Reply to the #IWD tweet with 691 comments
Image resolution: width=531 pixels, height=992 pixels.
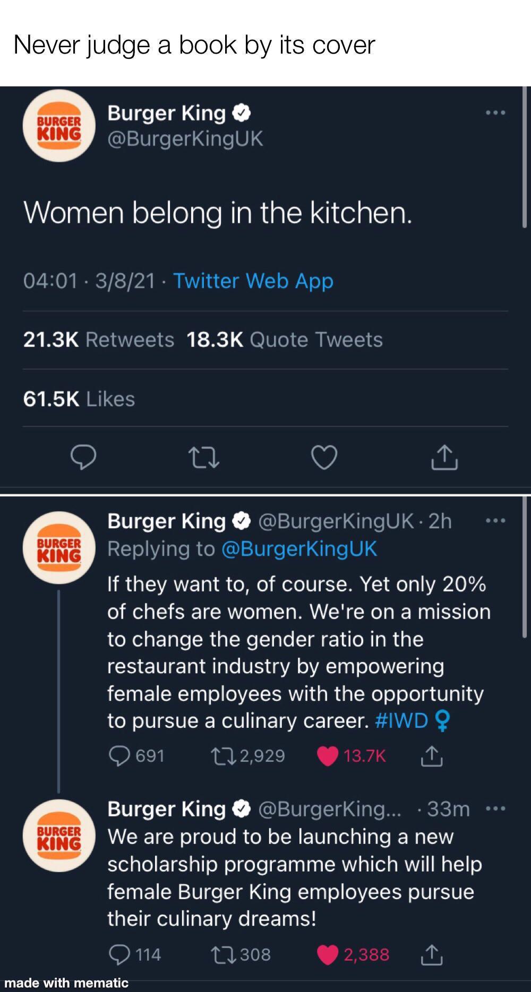pos(119,755)
